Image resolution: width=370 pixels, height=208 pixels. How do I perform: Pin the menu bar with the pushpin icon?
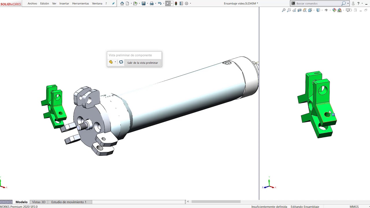tap(113, 3)
